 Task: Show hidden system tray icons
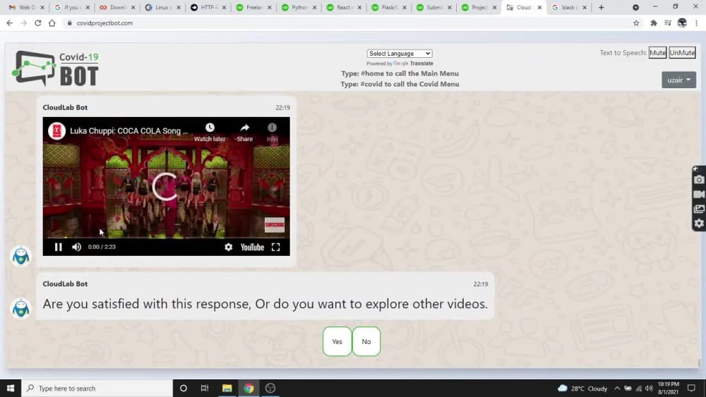[617, 389]
